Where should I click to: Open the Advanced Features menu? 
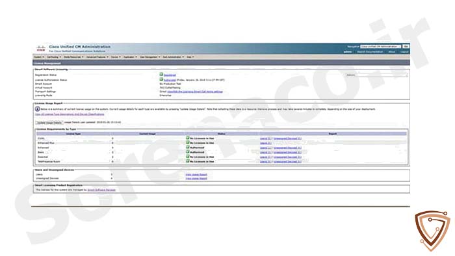point(97,57)
